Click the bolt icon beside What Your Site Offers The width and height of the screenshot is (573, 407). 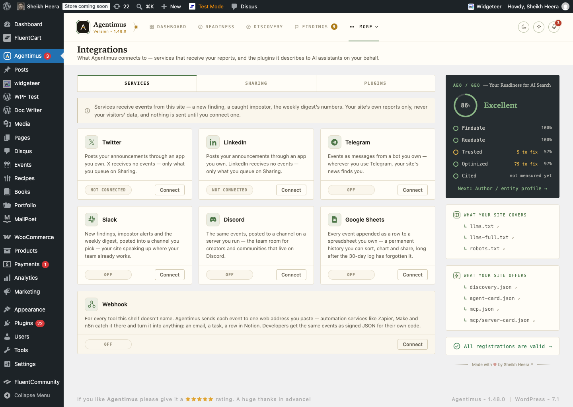457,275
